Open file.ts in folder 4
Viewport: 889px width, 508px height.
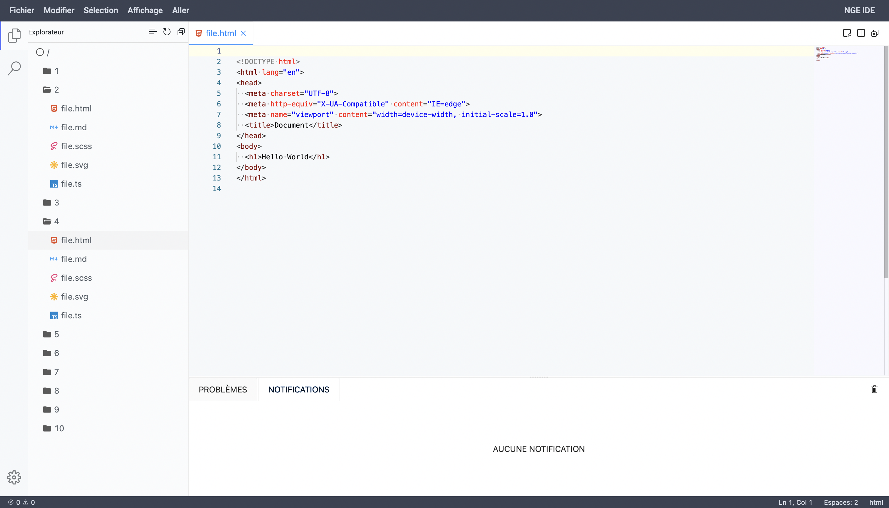(x=108, y=315)
